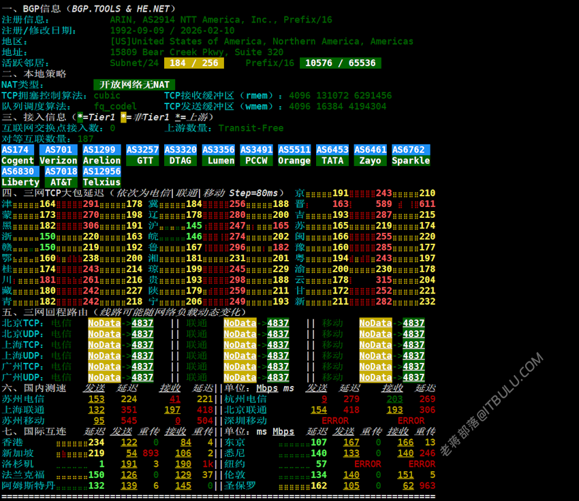The image size is (579, 501).
Task: Click 悉尼 retransmit value 246
Action: pos(427,453)
